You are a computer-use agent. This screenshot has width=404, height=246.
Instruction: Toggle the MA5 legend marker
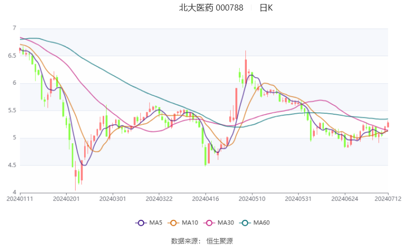coord(141,223)
